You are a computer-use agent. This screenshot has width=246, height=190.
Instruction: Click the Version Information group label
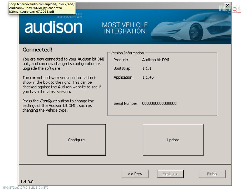[127, 53]
